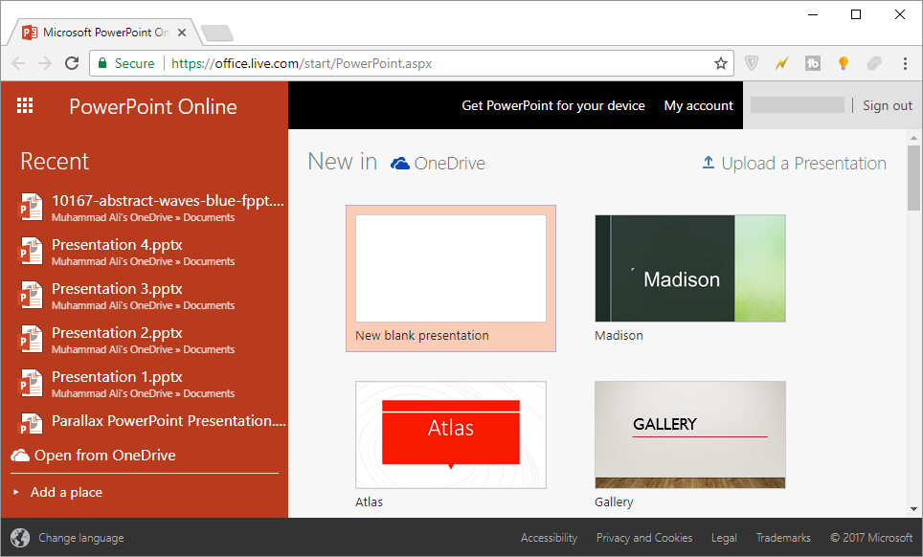
Task: Click scrollbar up arrow
Action: [913, 138]
